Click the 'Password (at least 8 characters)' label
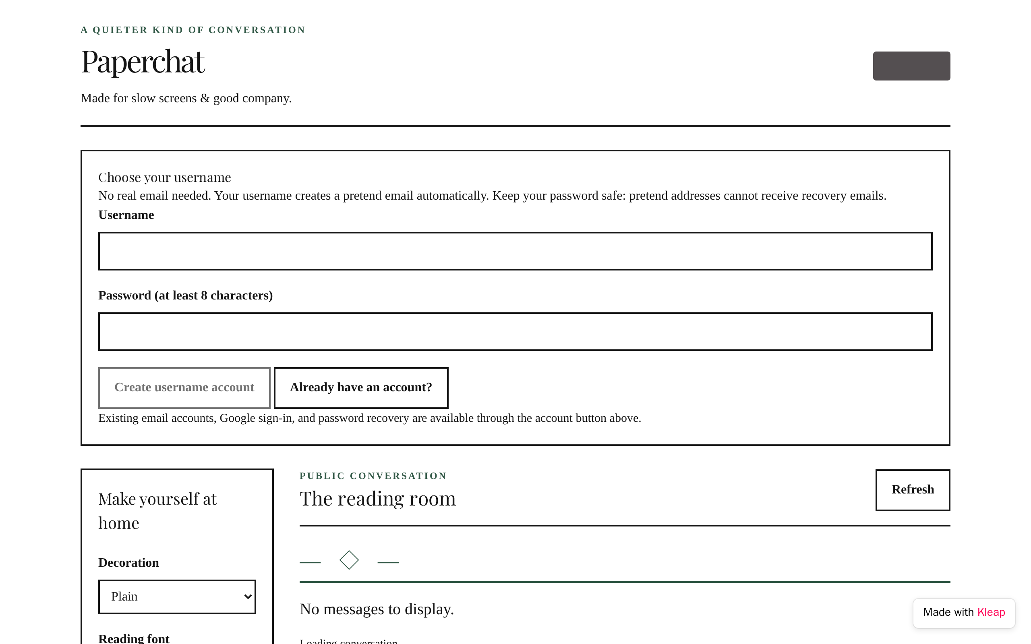Screen dimensions: 1031x644 tap(185, 295)
